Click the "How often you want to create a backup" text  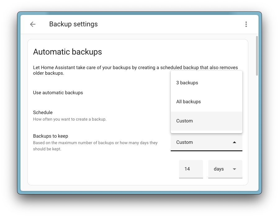70,119
